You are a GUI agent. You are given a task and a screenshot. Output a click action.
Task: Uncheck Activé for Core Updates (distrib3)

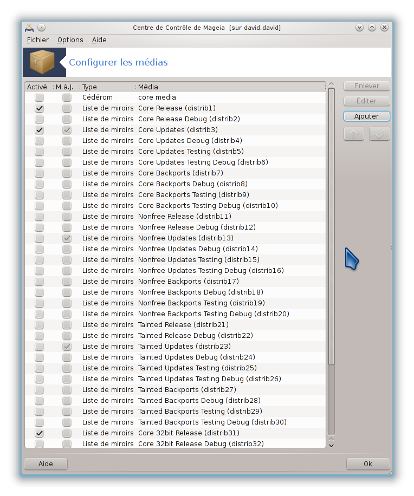pos(39,130)
